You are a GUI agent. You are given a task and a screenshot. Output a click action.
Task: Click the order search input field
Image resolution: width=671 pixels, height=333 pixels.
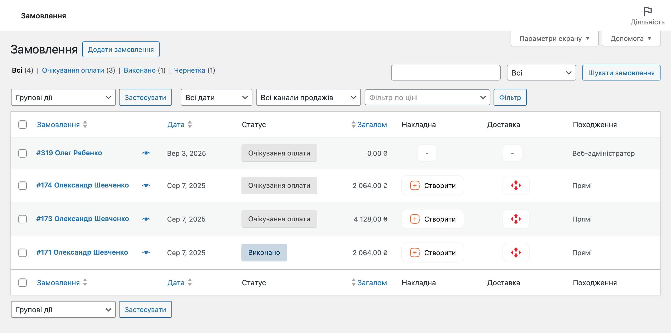[x=446, y=73]
